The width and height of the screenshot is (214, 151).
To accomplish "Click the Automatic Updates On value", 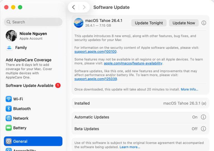I will (x=195, y=117).
